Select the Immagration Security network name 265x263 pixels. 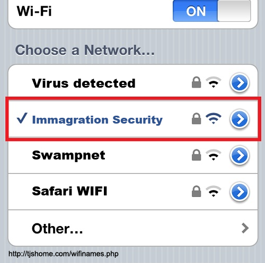pos(98,120)
